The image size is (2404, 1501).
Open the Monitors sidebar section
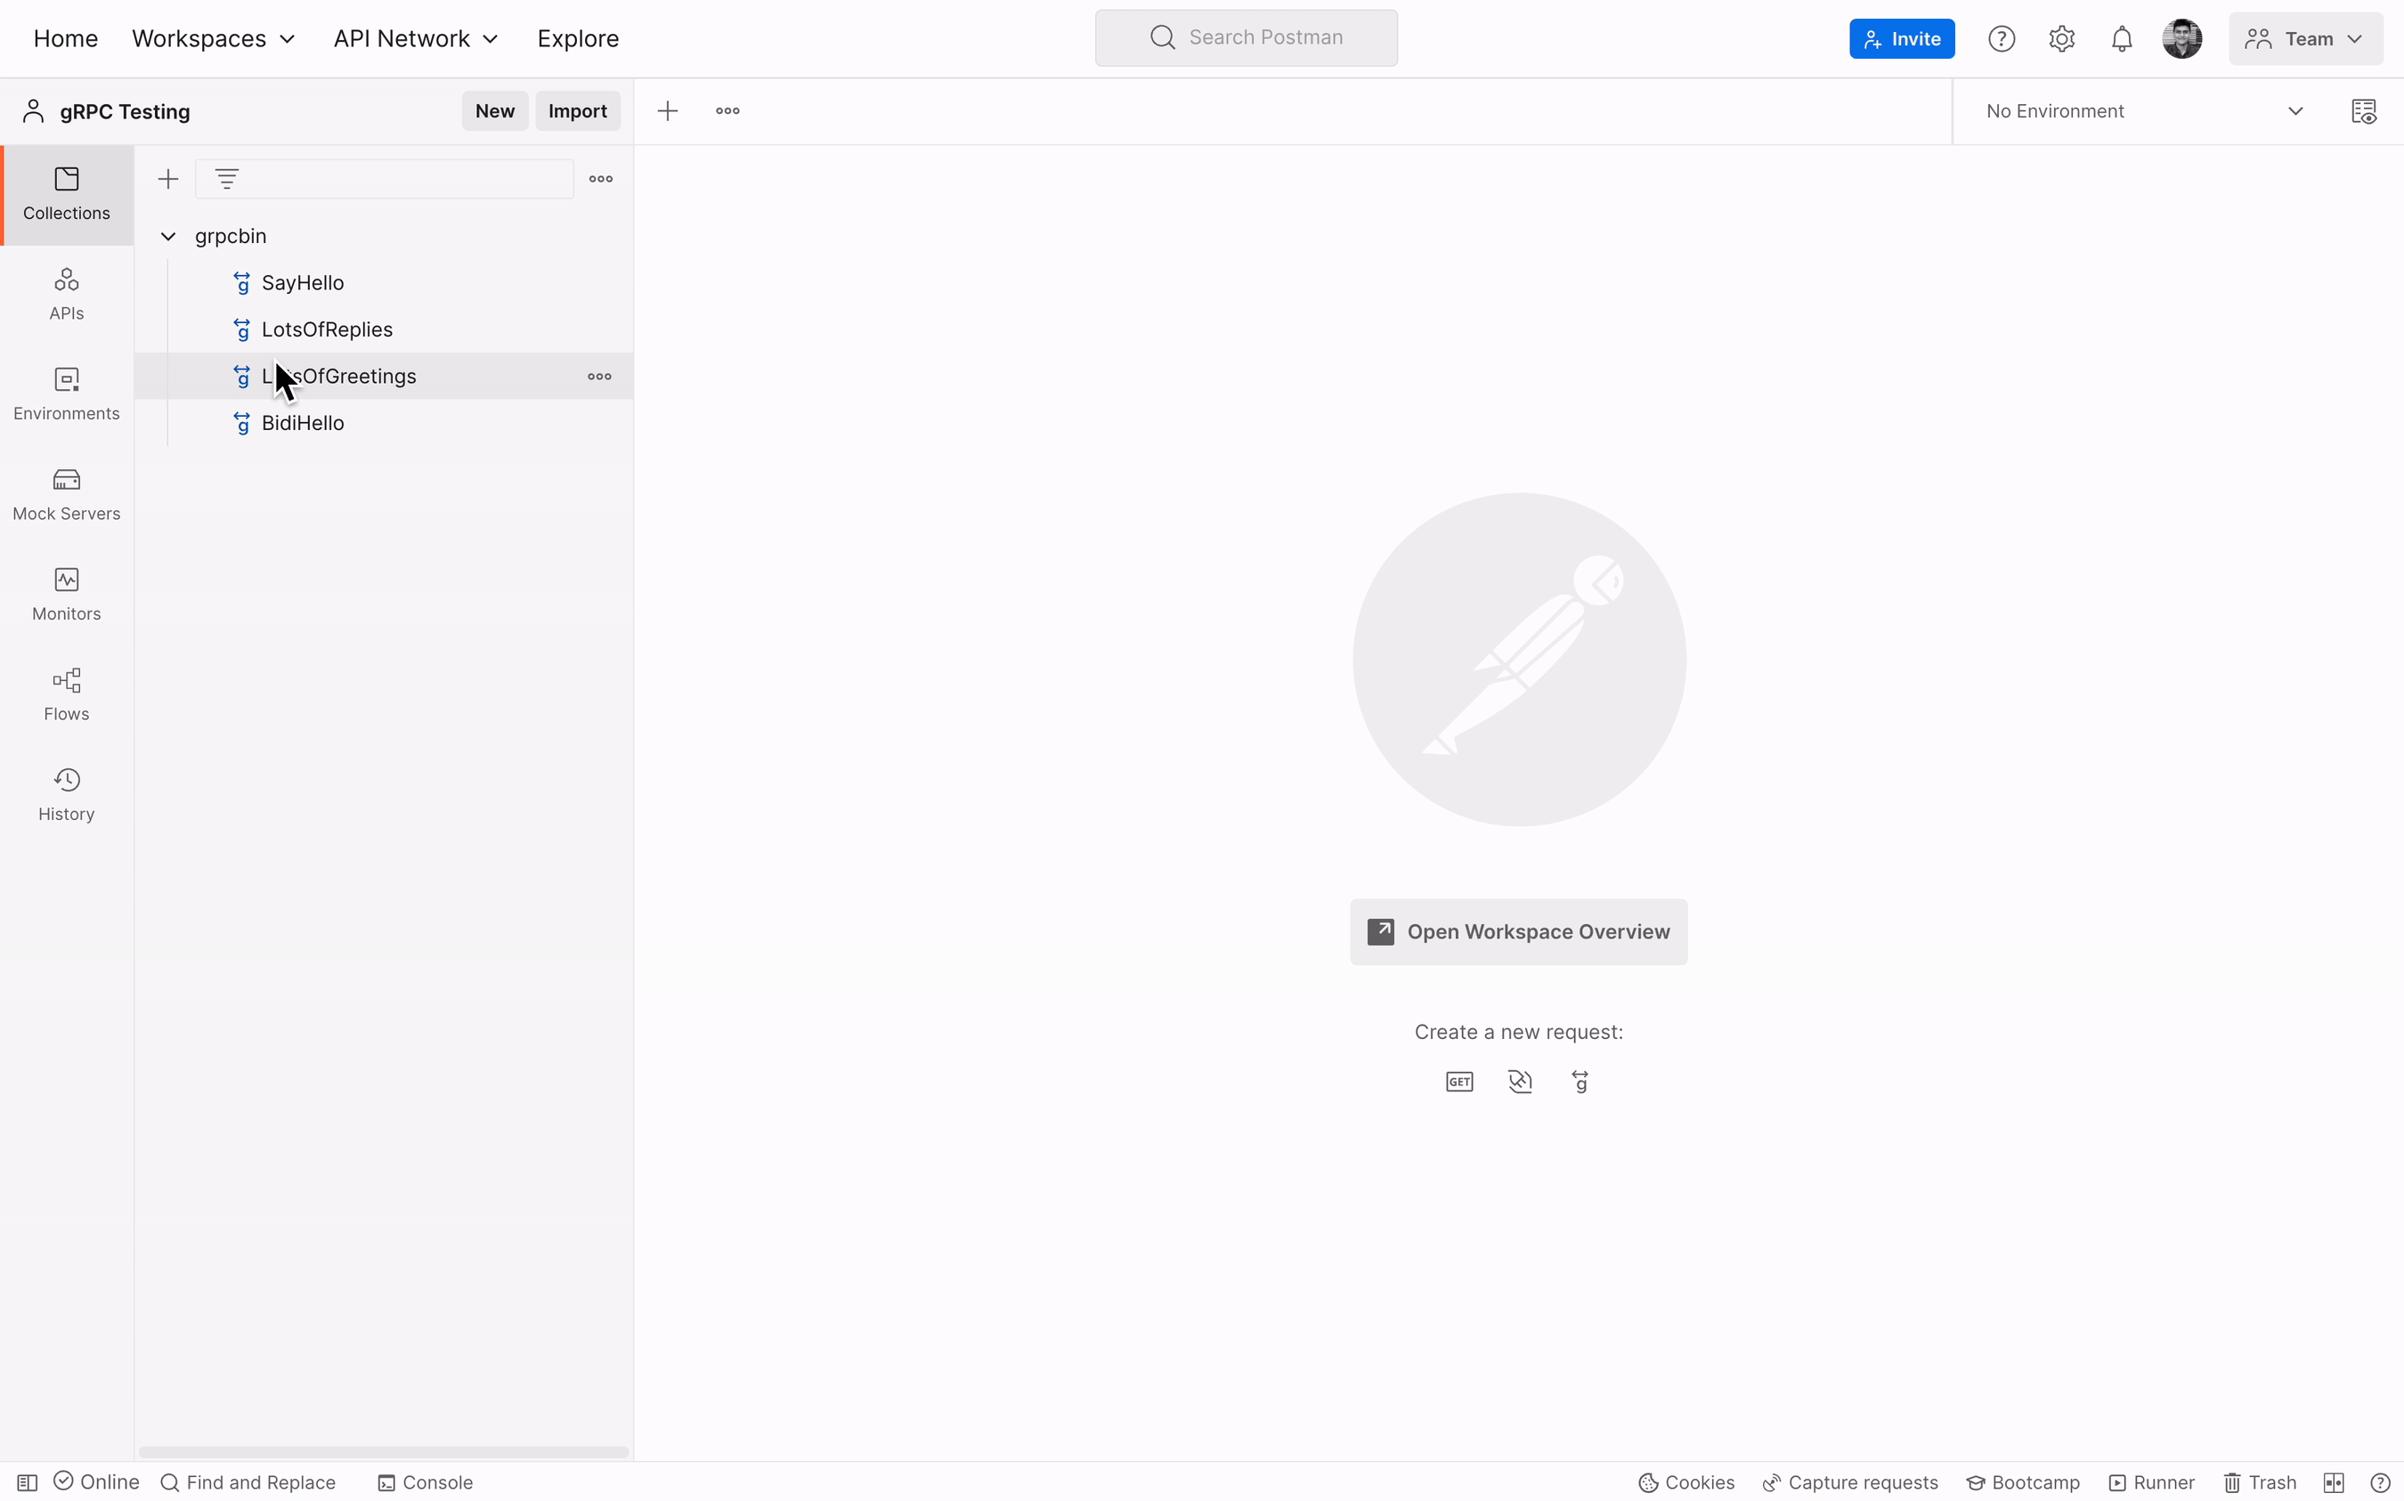[67, 594]
